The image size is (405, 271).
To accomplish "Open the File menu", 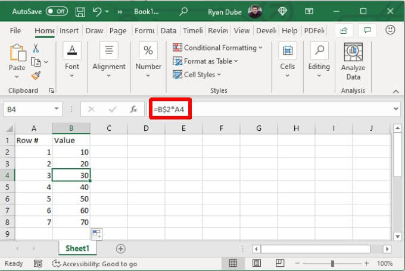I will (x=15, y=31).
